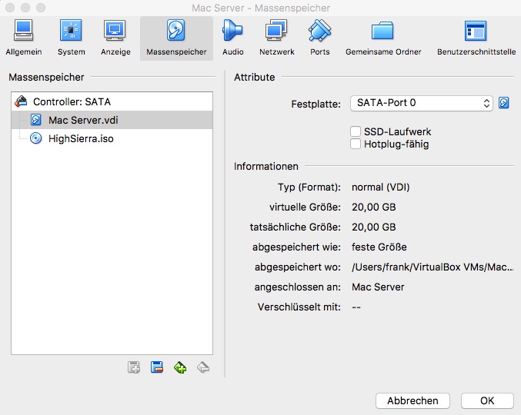Click the 'feste Größe' storage value
The height and width of the screenshot is (415, 521).
[379, 247]
